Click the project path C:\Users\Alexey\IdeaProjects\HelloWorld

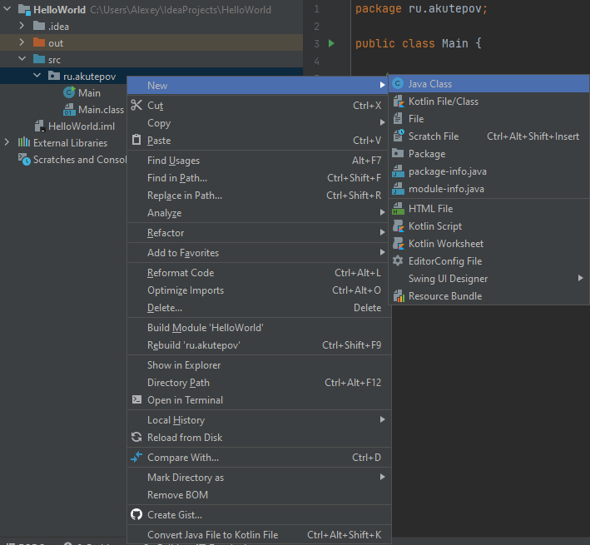tap(181, 9)
